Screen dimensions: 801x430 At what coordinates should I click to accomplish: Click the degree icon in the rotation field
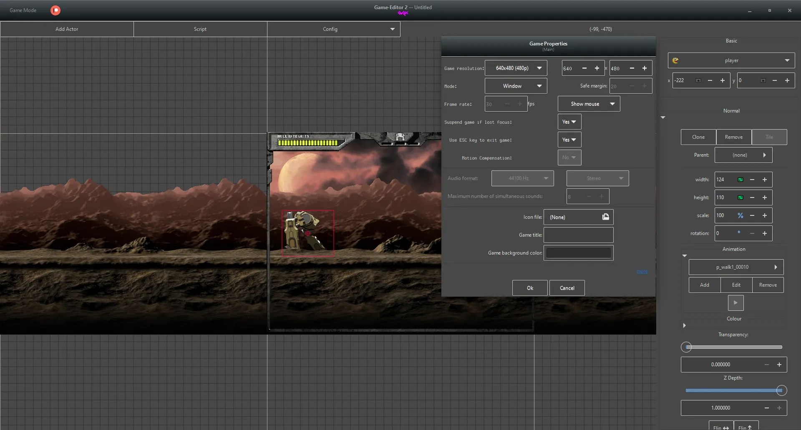(x=739, y=232)
